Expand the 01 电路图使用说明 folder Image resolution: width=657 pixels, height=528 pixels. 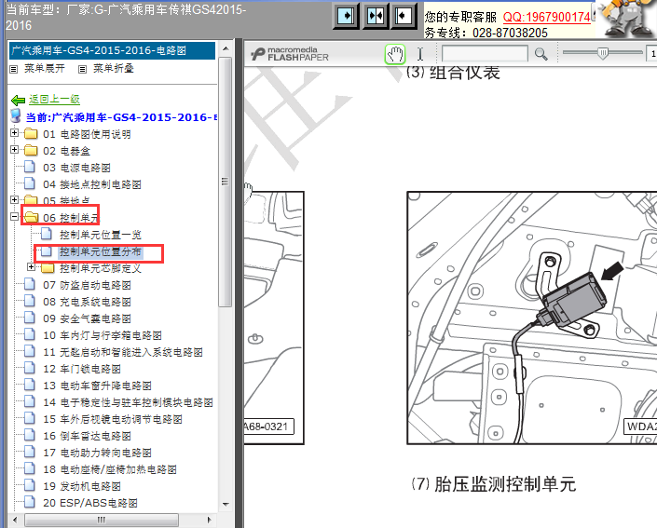15,133
